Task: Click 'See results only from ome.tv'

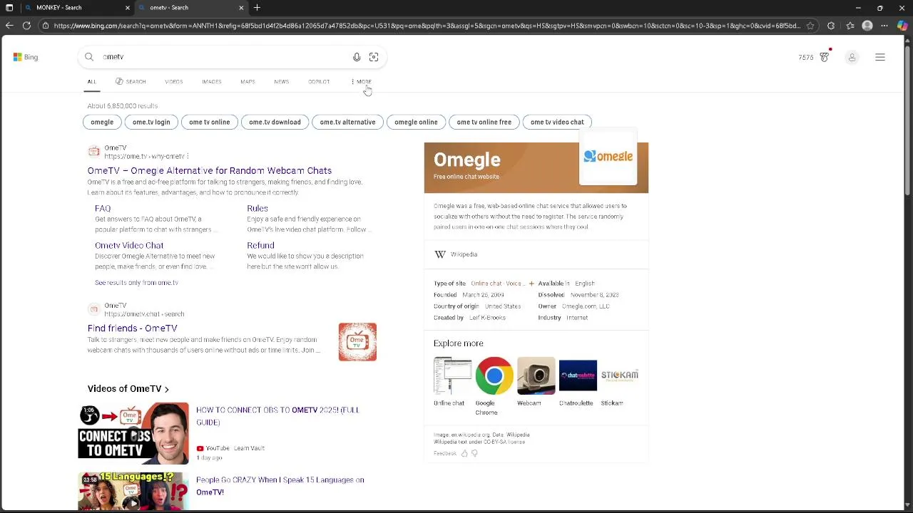Action: [136, 283]
